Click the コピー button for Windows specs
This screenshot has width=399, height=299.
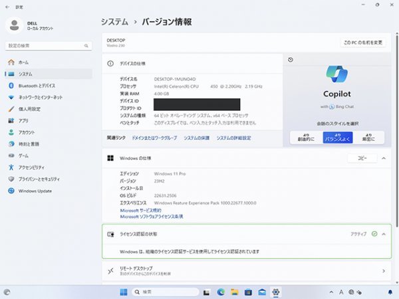[362, 158]
